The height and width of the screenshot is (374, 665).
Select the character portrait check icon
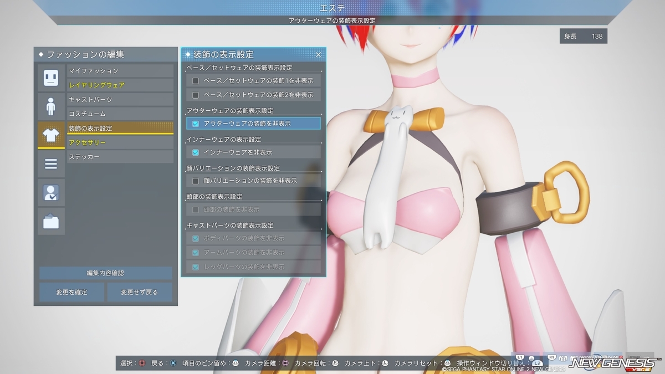pyautogui.click(x=51, y=193)
